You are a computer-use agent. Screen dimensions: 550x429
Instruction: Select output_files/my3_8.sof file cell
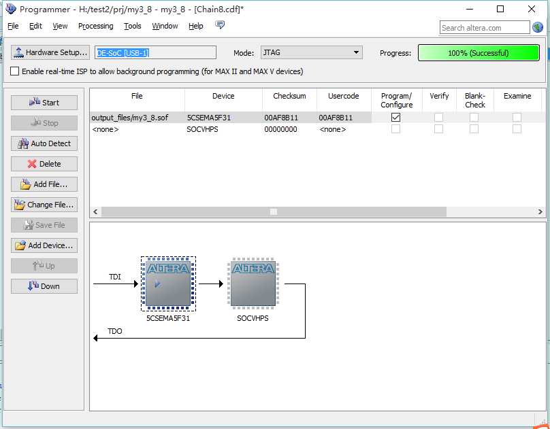tap(137, 118)
